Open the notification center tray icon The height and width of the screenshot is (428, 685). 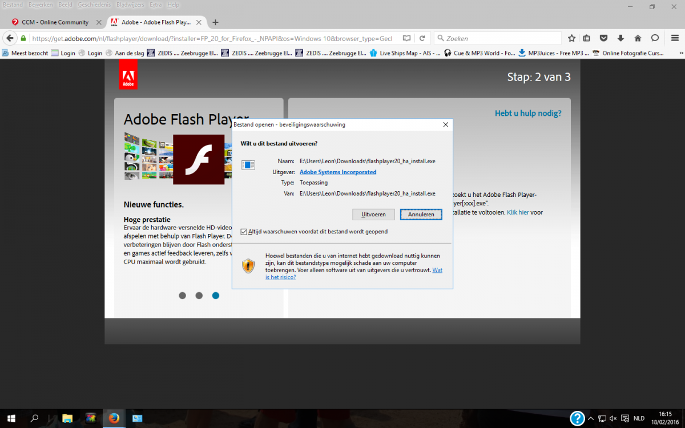625,418
